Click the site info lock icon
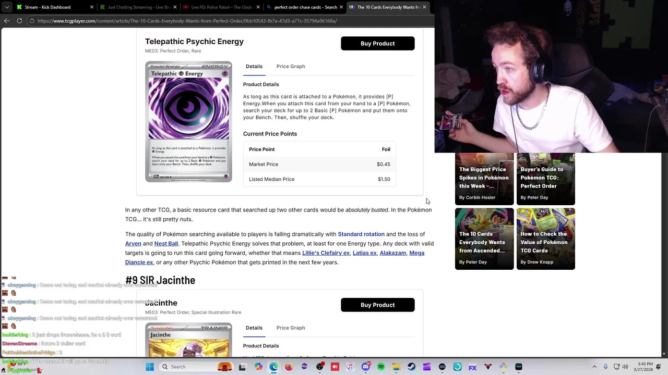668x375 pixels. (31, 21)
